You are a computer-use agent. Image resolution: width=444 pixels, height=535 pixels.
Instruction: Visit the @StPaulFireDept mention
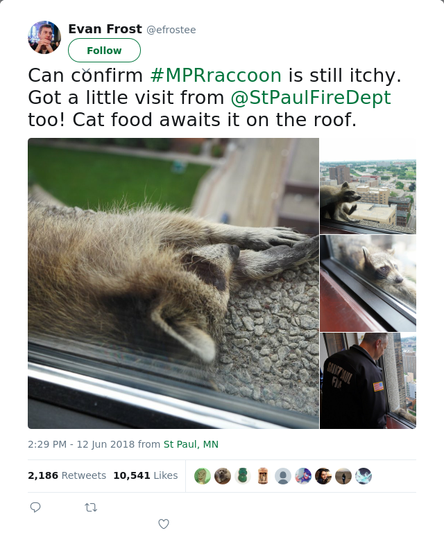pos(311,98)
